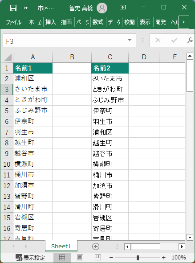Show more ribbon tabs with right chevron

click(184, 22)
